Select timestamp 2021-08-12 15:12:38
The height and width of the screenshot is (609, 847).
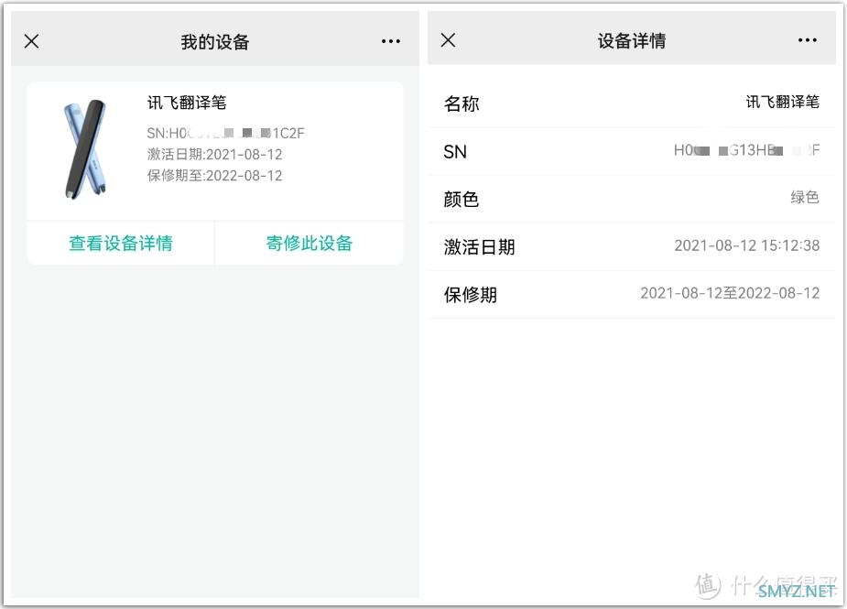point(746,245)
